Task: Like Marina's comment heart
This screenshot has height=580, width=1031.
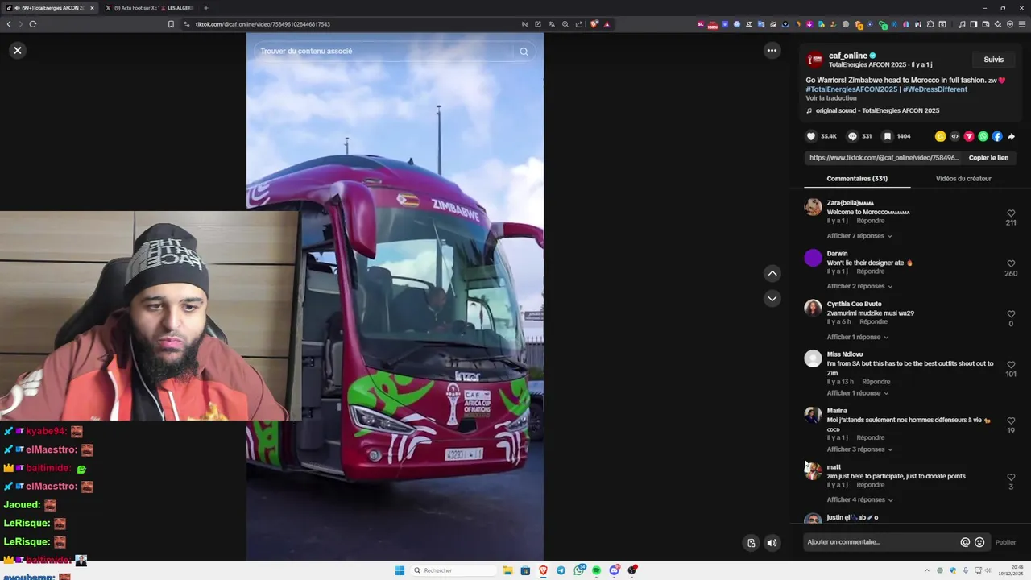Action: tap(1011, 421)
